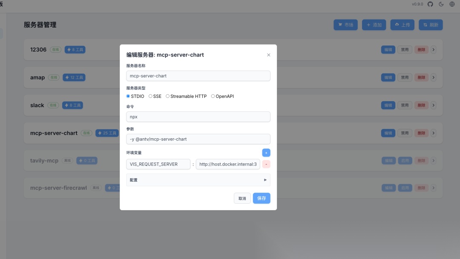The width and height of the screenshot is (460, 259).
Task: Open the language globe icon
Action: tap(452, 4)
